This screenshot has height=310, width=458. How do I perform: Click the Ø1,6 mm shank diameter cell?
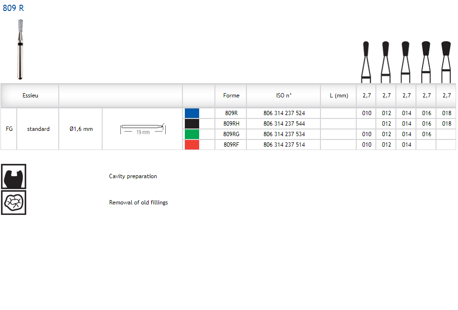[81, 129]
